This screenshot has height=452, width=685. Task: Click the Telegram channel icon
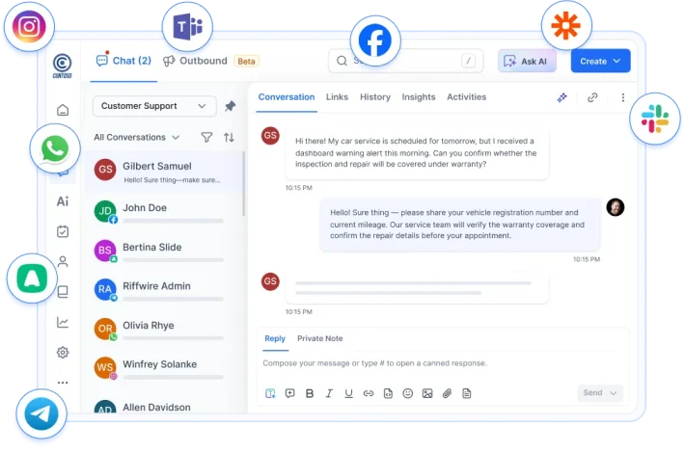click(41, 413)
